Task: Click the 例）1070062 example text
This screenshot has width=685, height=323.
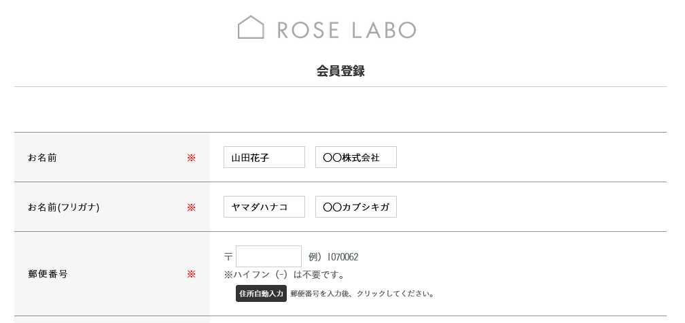Action: pos(333,256)
